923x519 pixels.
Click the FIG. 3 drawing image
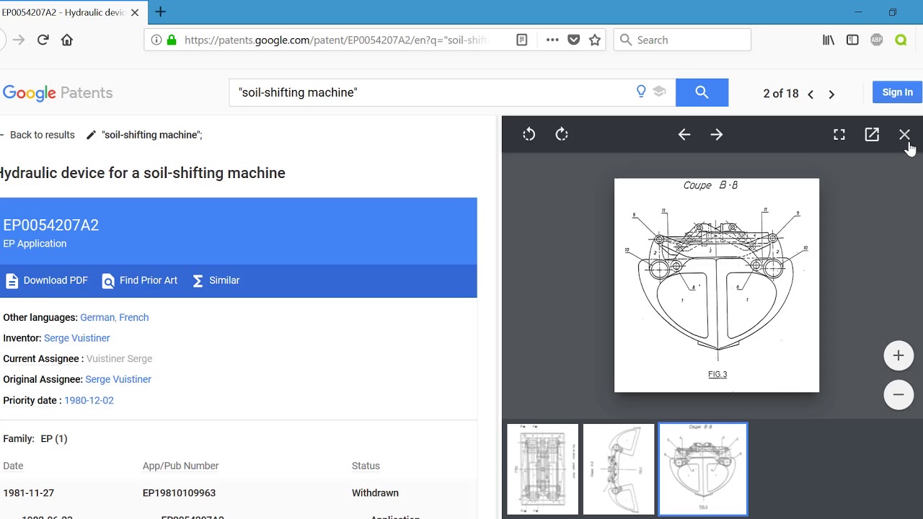[717, 285]
